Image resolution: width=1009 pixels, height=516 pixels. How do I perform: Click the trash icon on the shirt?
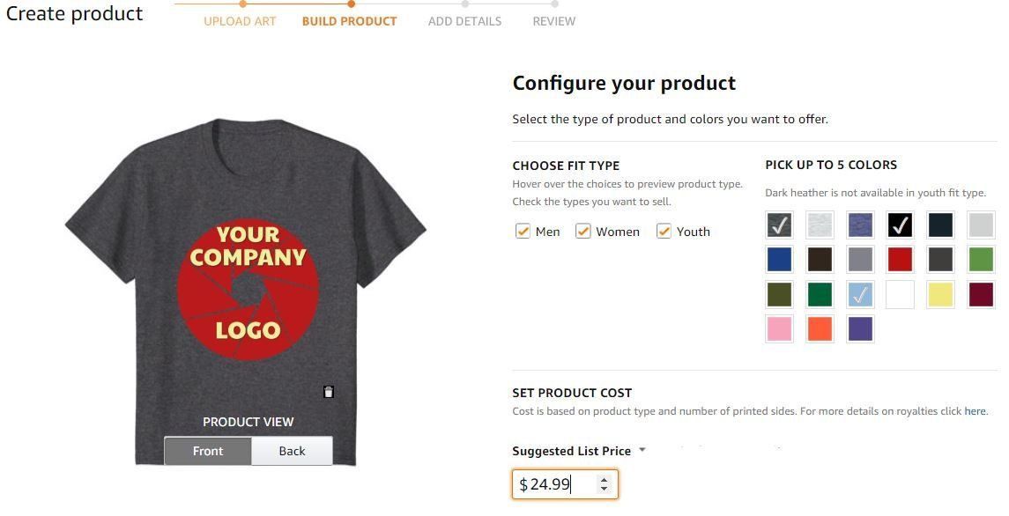(x=329, y=392)
